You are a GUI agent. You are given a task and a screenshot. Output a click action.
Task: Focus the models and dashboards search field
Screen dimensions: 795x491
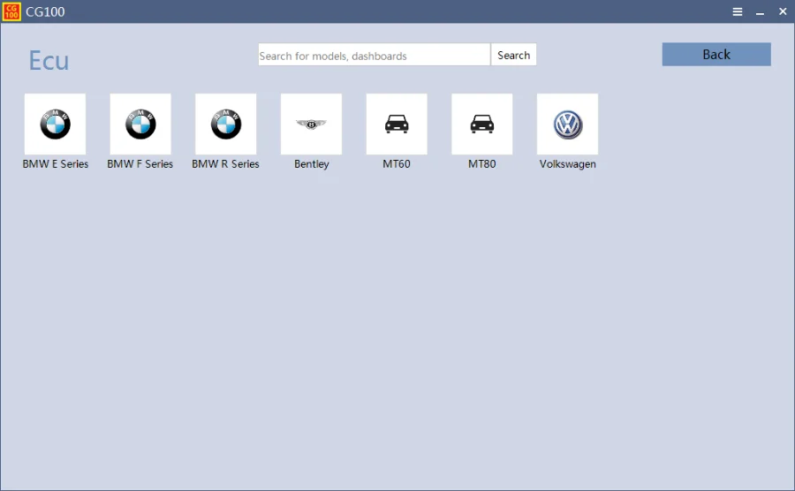click(x=375, y=55)
